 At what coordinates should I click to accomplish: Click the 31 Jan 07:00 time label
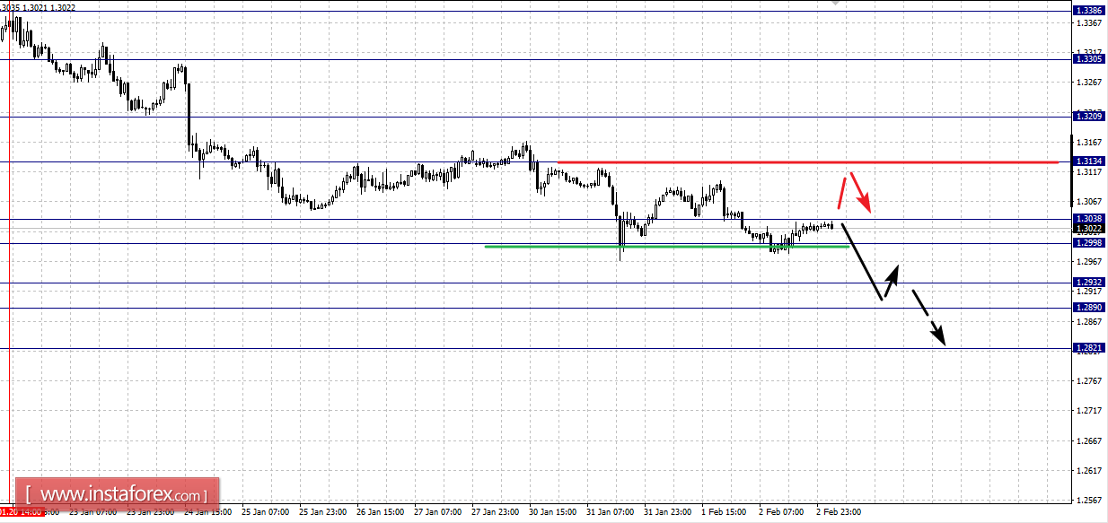pos(611,512)
